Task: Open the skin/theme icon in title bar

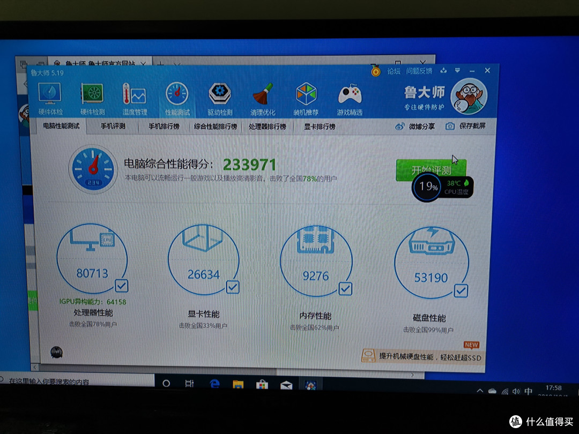Action: 443,71
